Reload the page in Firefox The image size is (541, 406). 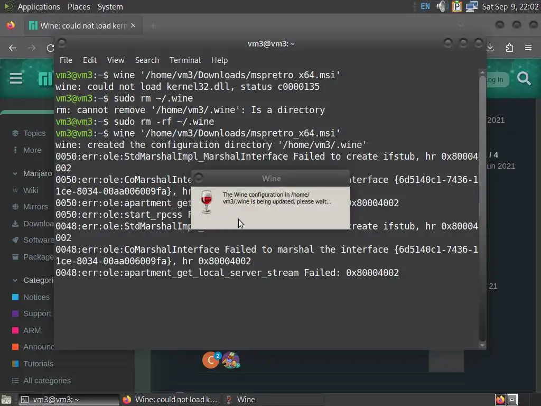click(x=50, y=48)
